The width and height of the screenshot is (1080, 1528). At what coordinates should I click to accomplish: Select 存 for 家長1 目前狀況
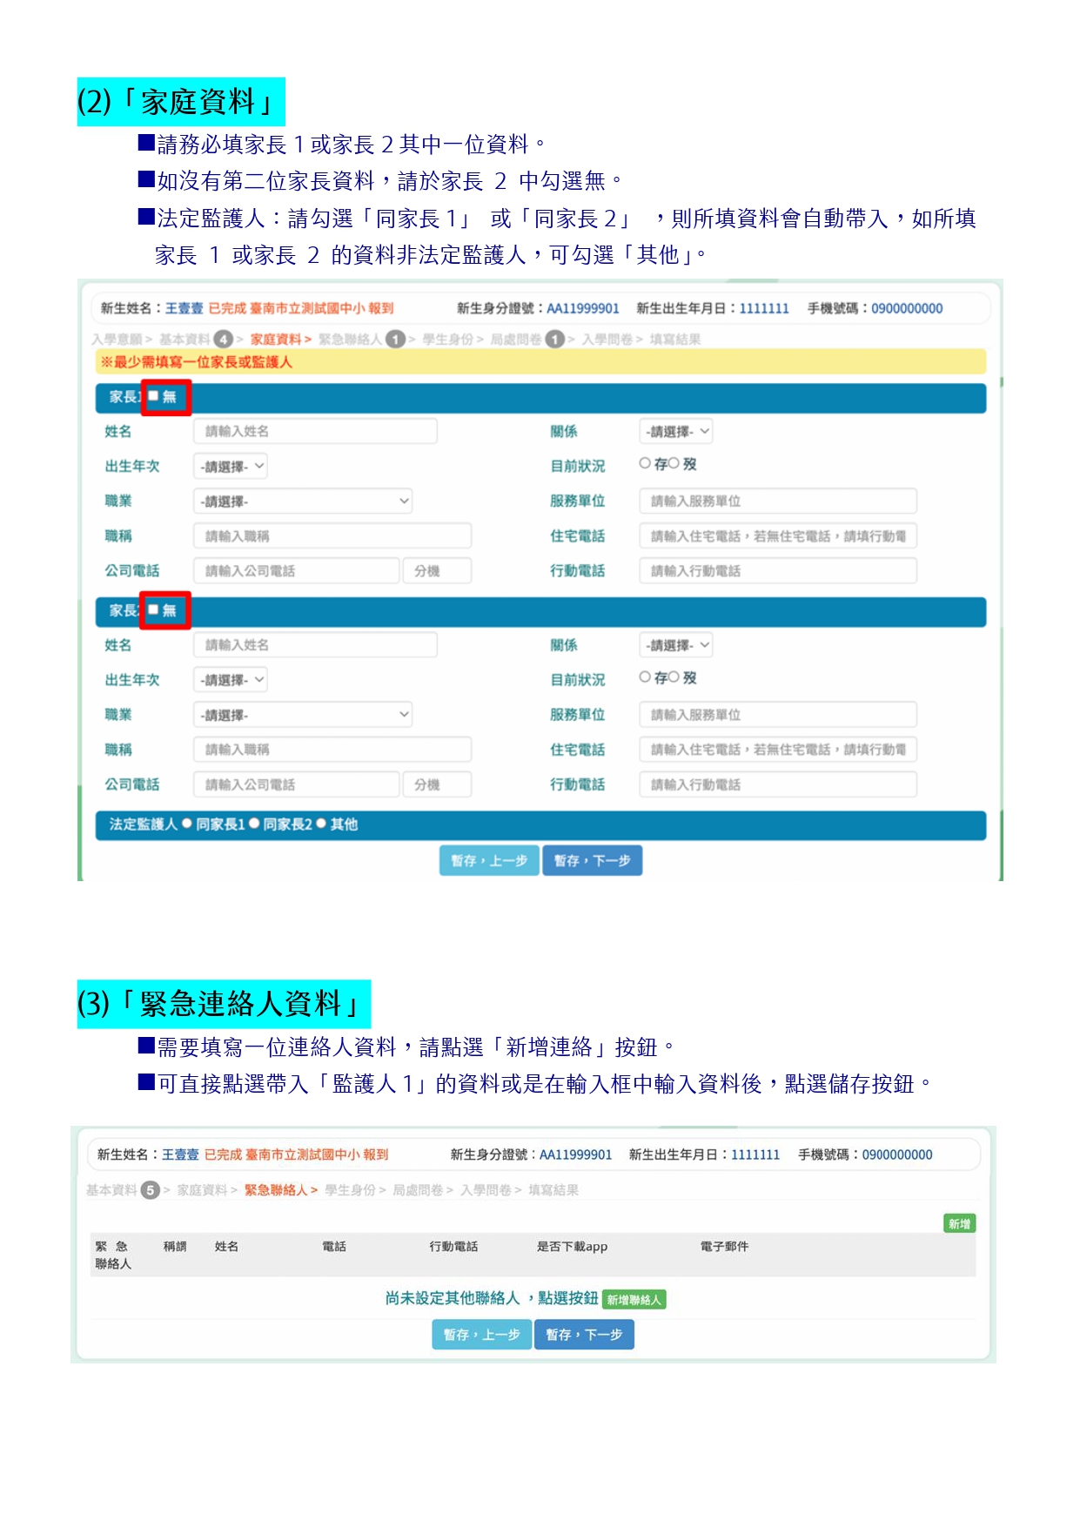click(x=645, y=463)
